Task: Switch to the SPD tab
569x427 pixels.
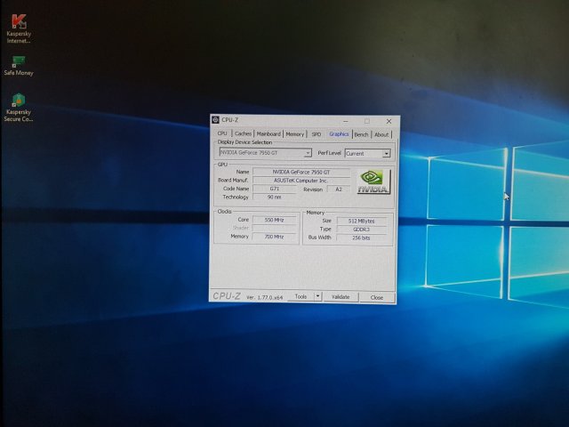Action: 317,134
